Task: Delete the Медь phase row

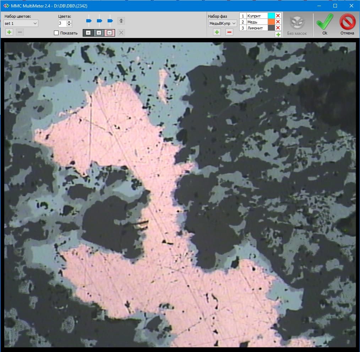Action: (278, 22)
